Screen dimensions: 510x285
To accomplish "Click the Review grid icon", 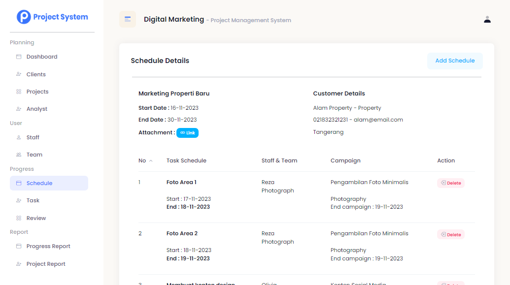I will point(19,218).
